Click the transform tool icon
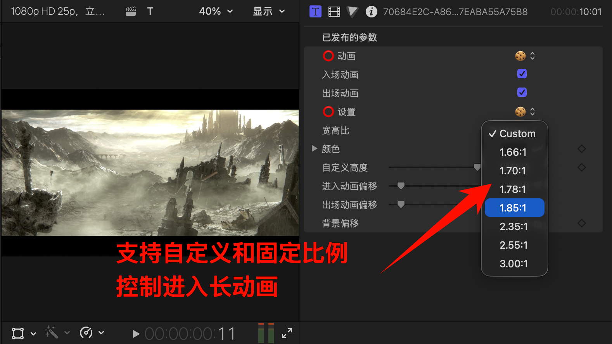The width and height of the screenshot is (612, 344). pos(18,333)
